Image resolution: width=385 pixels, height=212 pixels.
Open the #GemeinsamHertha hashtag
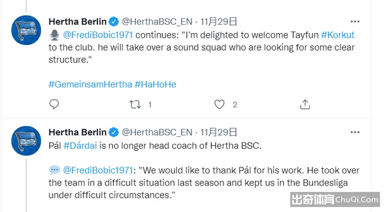[90, 84]
